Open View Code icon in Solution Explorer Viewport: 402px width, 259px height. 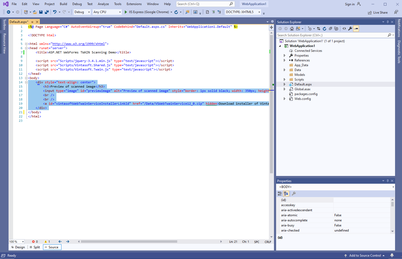pyautogui.click(x=344, y=29)
